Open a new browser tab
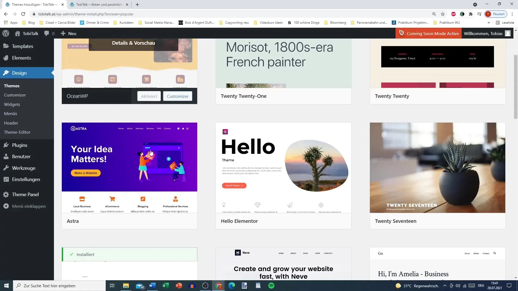Image resolution: width=518 pixels, height=291 pixels. click(137, 5)
